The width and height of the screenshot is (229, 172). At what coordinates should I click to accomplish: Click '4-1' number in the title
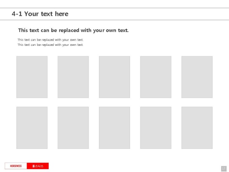point(17,14)
